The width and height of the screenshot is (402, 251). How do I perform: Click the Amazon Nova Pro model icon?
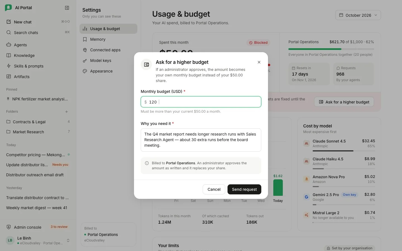307,179
